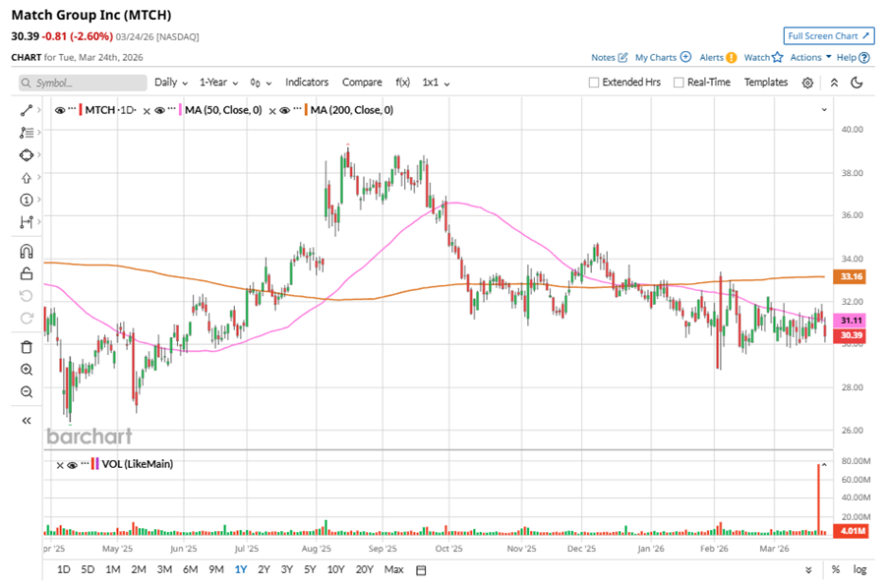Hide the MA (50, Close, 0) line
The width and height of the screenshot is (887, 587).
[159, 110]
